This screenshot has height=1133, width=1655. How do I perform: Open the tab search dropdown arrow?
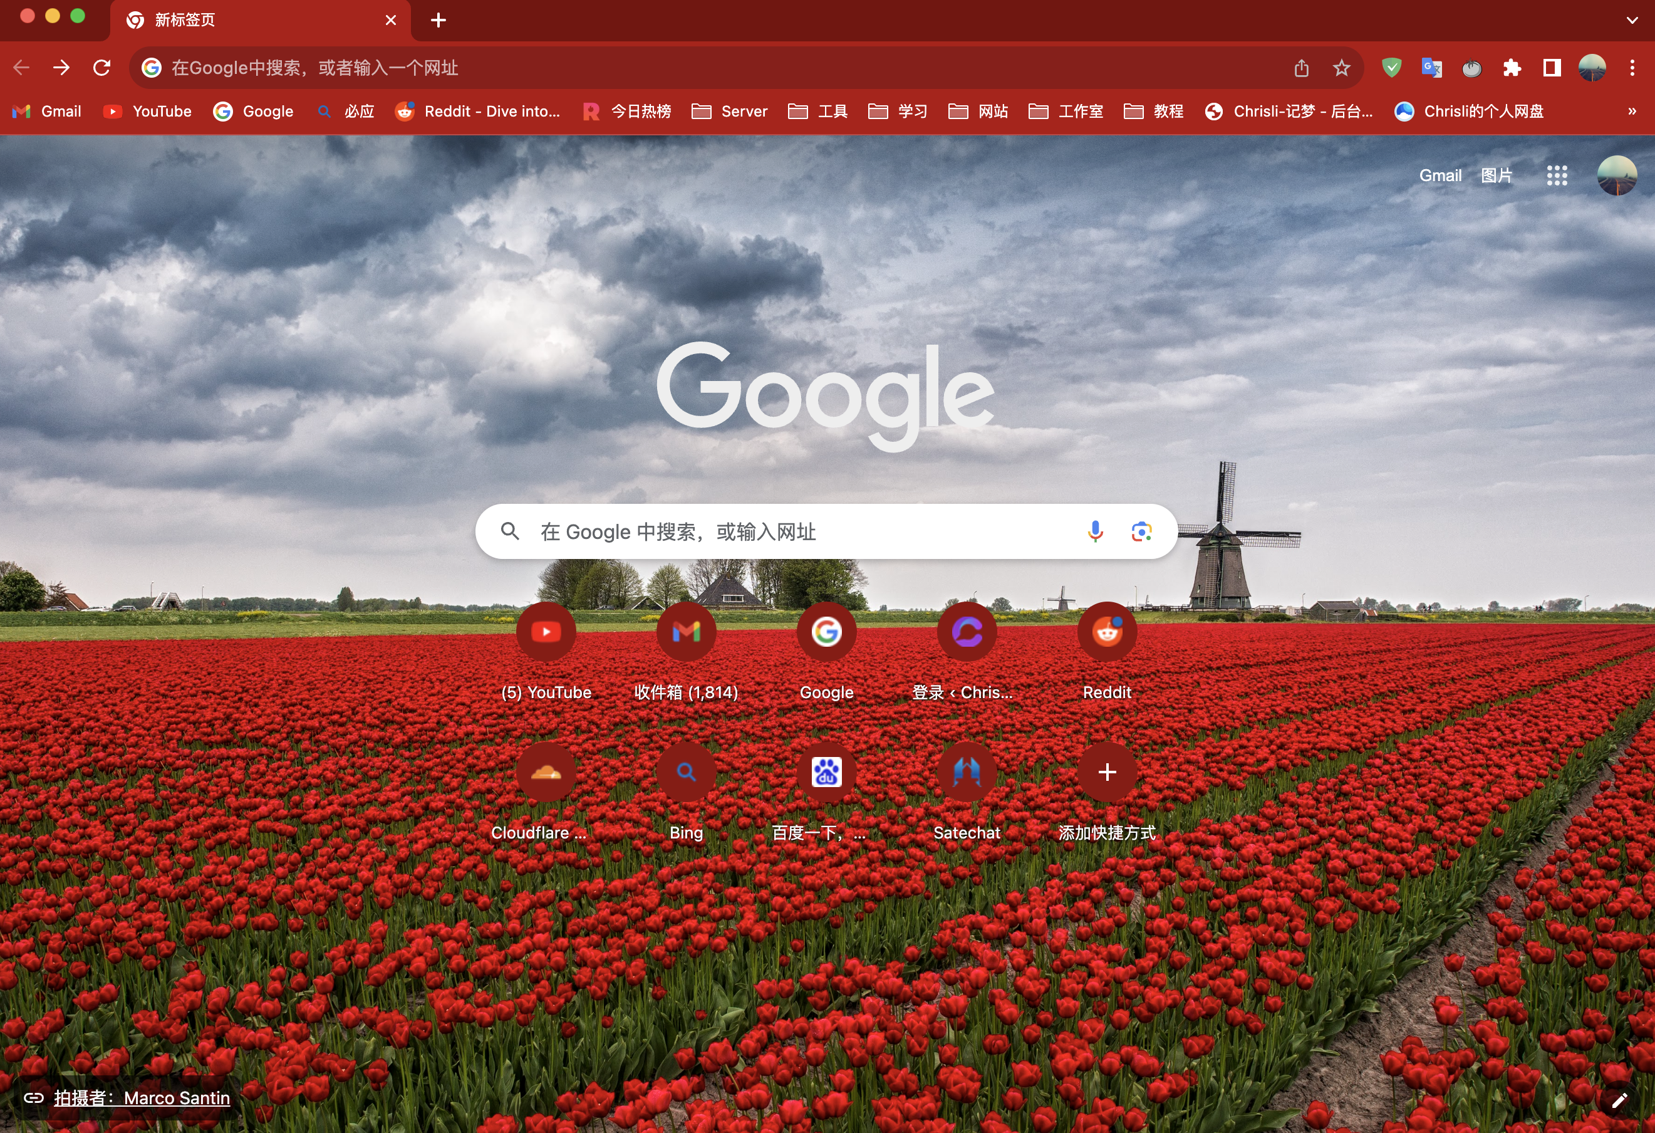[1631, 20]
